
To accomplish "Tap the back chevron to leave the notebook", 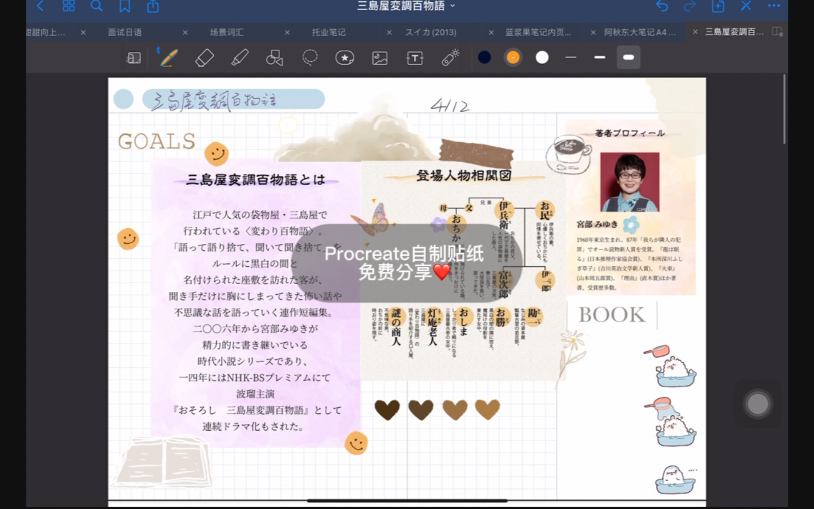I will tap(40, 6).
